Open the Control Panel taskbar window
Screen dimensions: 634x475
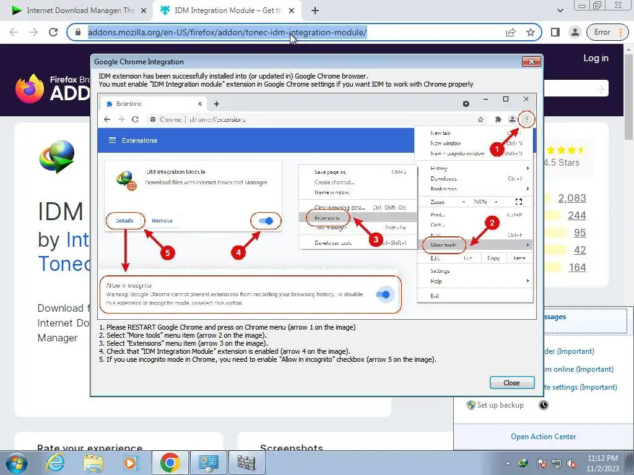tap(208, 463)
